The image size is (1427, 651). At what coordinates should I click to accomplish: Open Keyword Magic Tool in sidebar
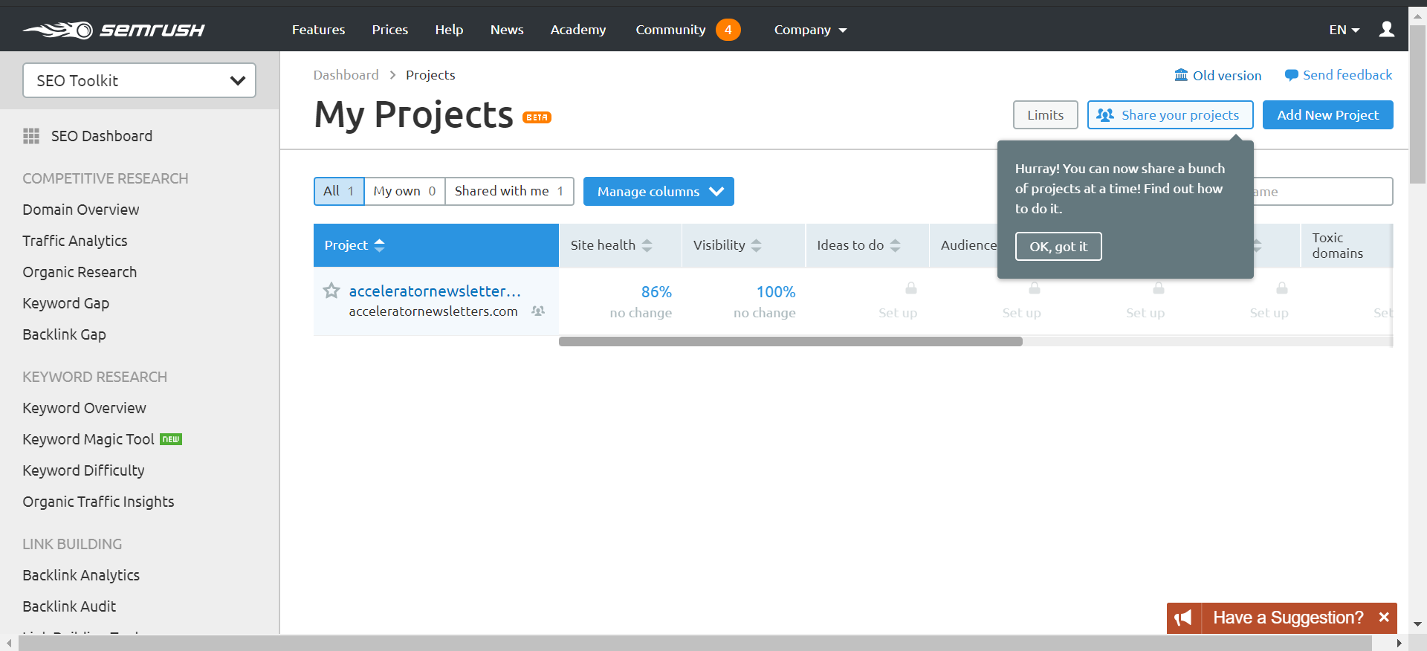click(88, 439)
